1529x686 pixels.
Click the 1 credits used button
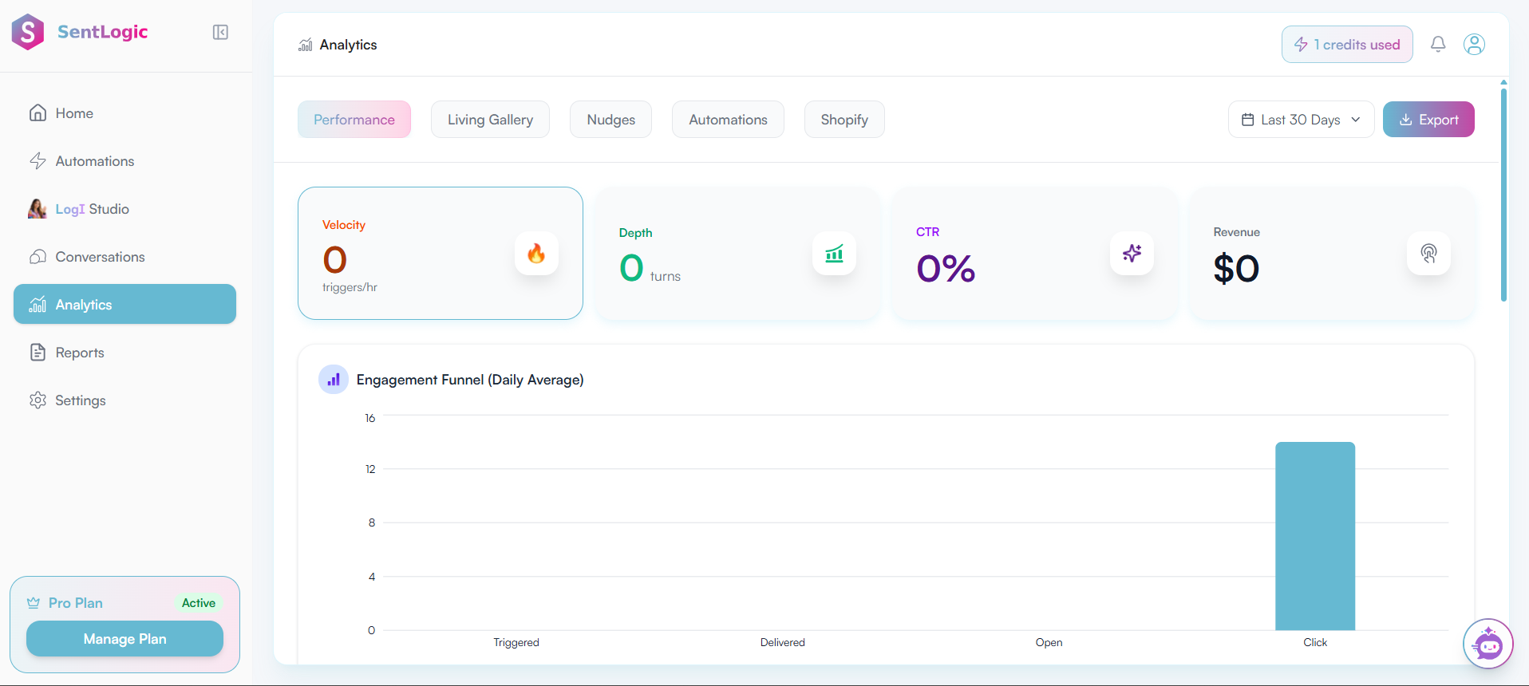click(1347, 45)
